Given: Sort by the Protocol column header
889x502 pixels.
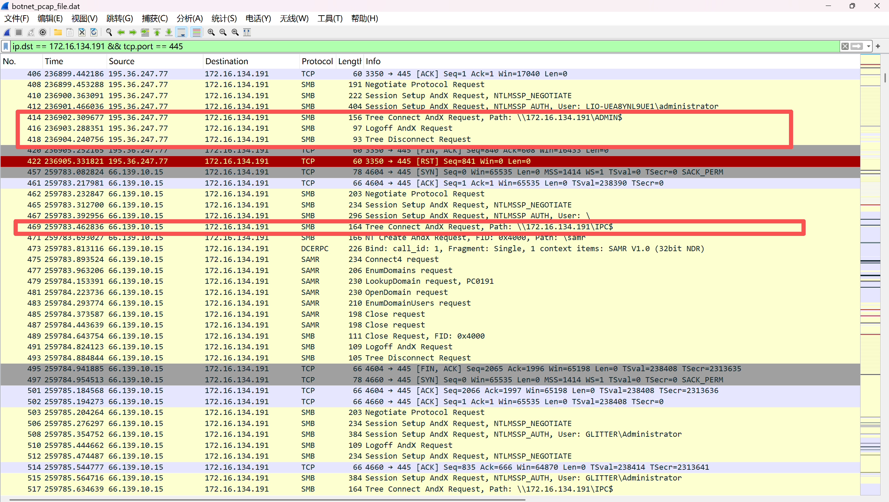Looking at the screenshot, I should click(317, 61).
